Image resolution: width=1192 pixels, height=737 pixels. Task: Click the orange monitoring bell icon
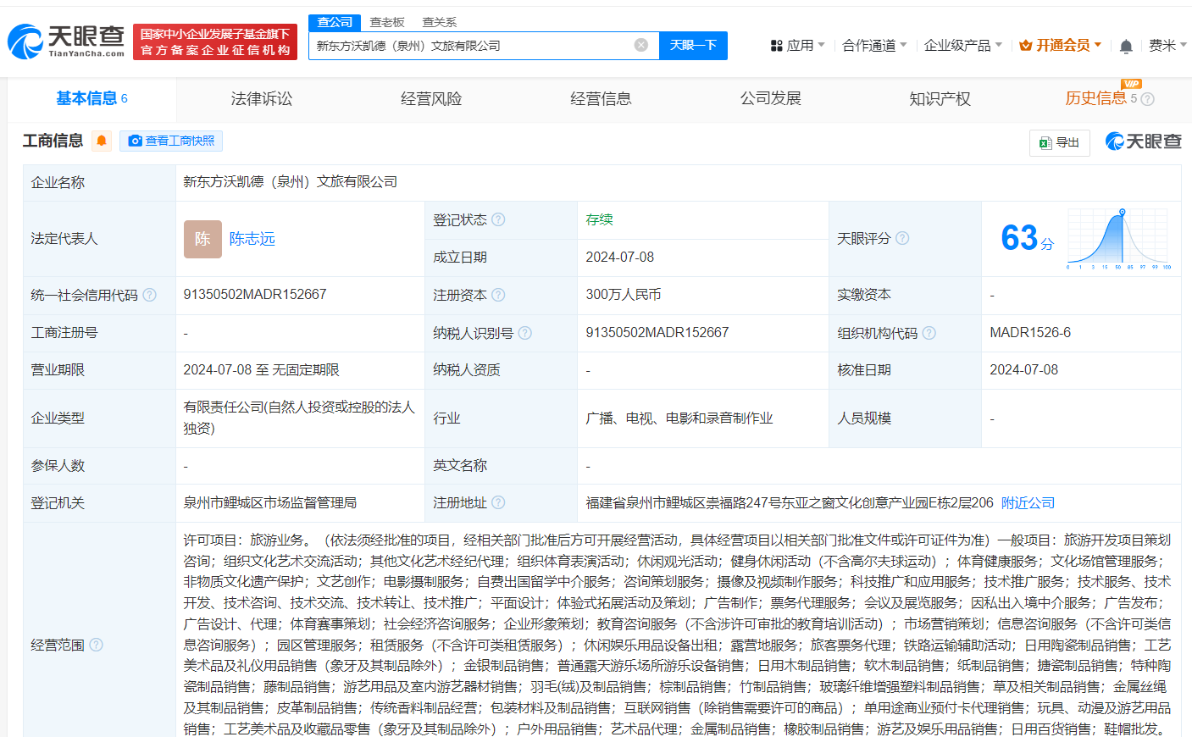102,141
